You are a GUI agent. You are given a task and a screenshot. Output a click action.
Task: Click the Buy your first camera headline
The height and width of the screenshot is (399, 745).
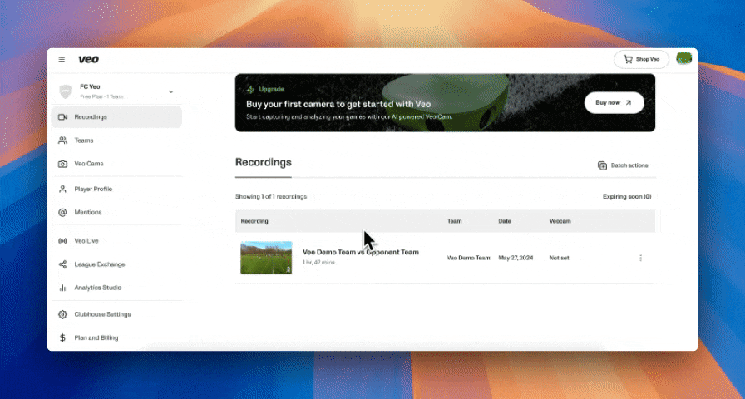point(338,104)
